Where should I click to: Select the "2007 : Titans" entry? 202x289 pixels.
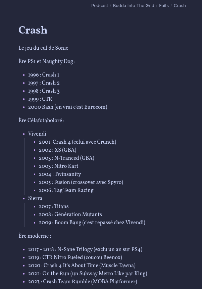[54, 207]
